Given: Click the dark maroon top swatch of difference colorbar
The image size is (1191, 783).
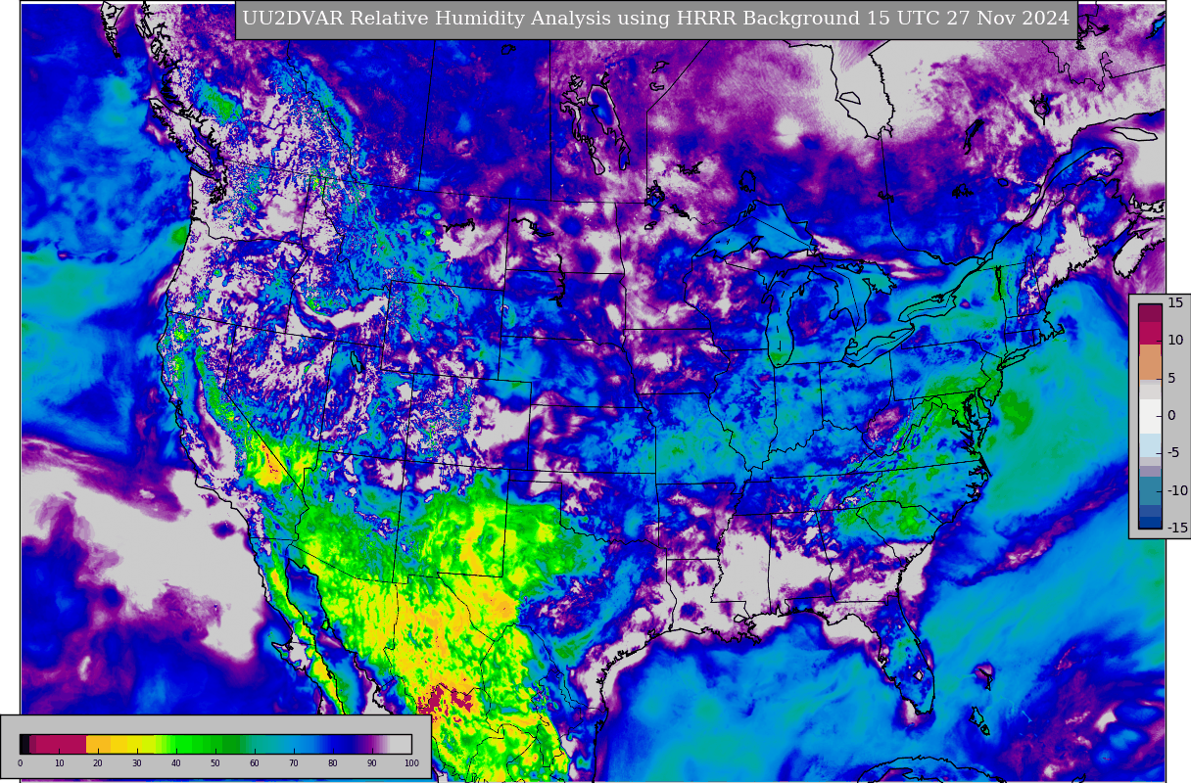Looking at the screenshot, I should (x=1150, y=312).
